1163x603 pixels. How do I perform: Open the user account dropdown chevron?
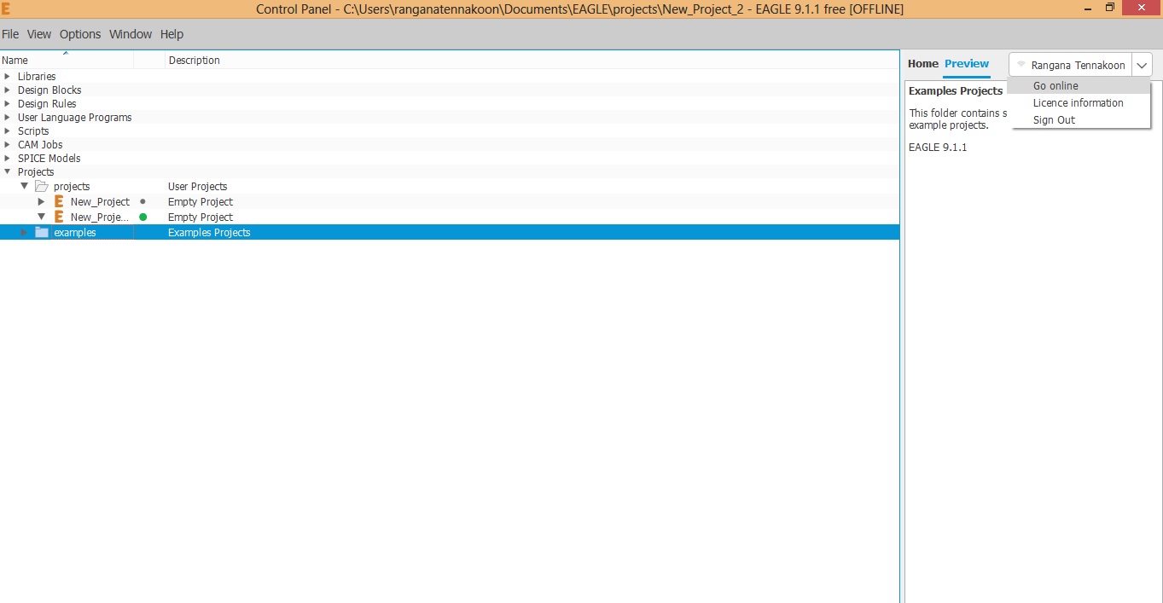point(1142,65)
